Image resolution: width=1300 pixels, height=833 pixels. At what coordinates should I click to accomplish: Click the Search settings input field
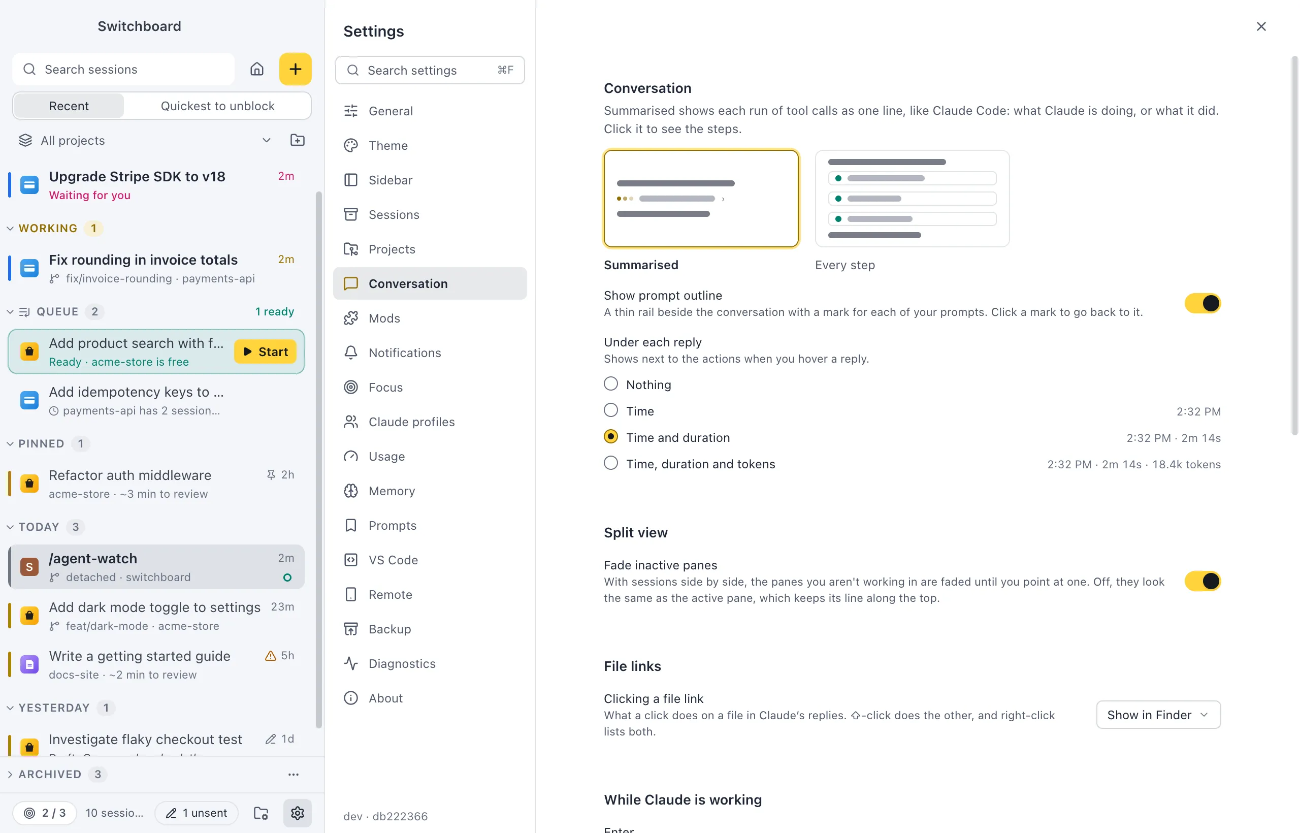pos(430,70)
